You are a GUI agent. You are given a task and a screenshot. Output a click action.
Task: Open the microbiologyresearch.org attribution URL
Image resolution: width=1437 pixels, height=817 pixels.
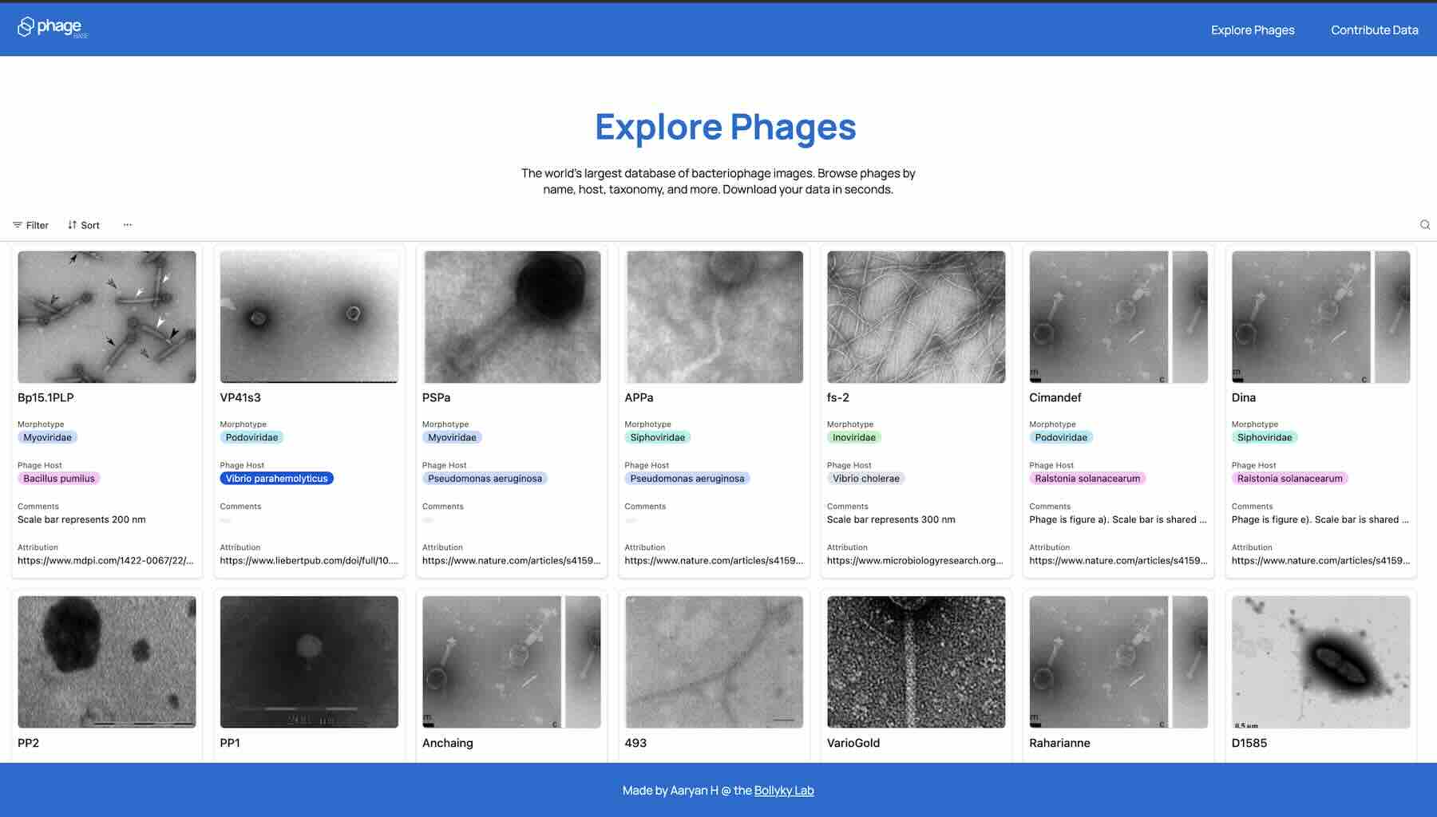tap(915, 561)
